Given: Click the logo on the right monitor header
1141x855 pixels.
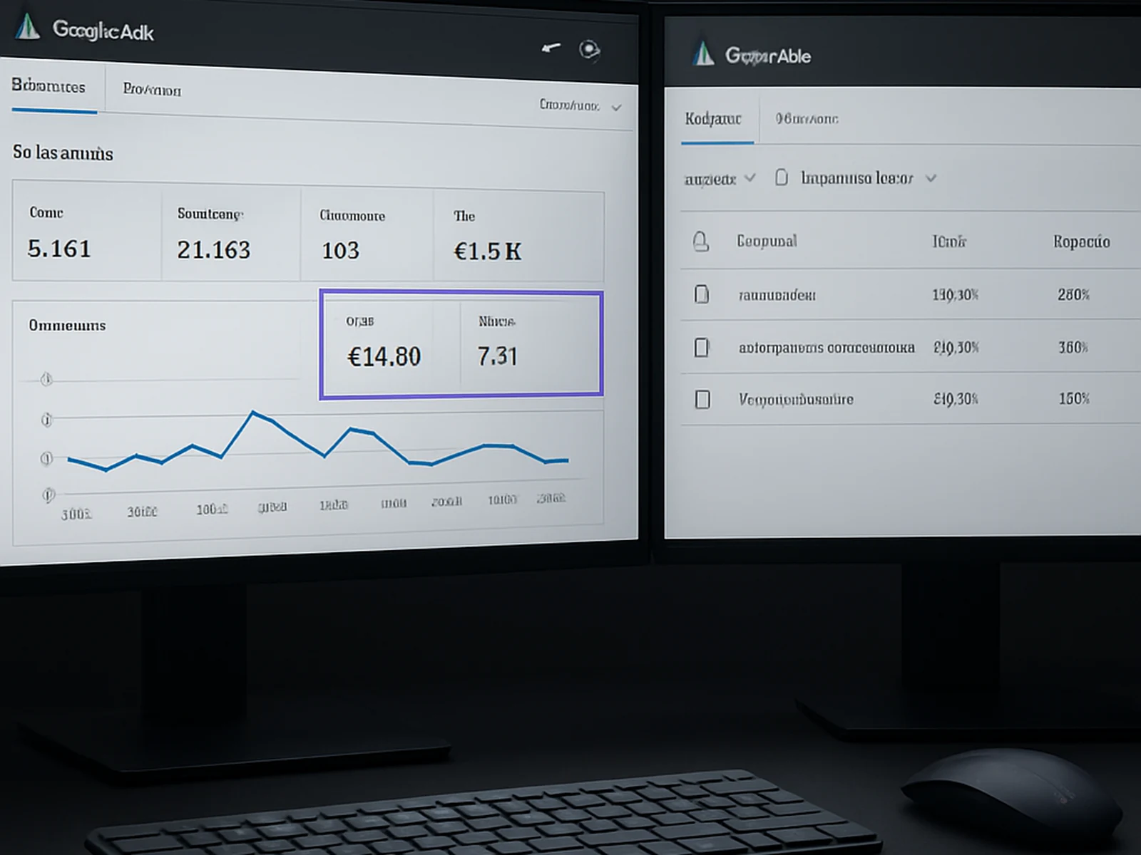Looking at the screenshot, I should click(703, 53).
